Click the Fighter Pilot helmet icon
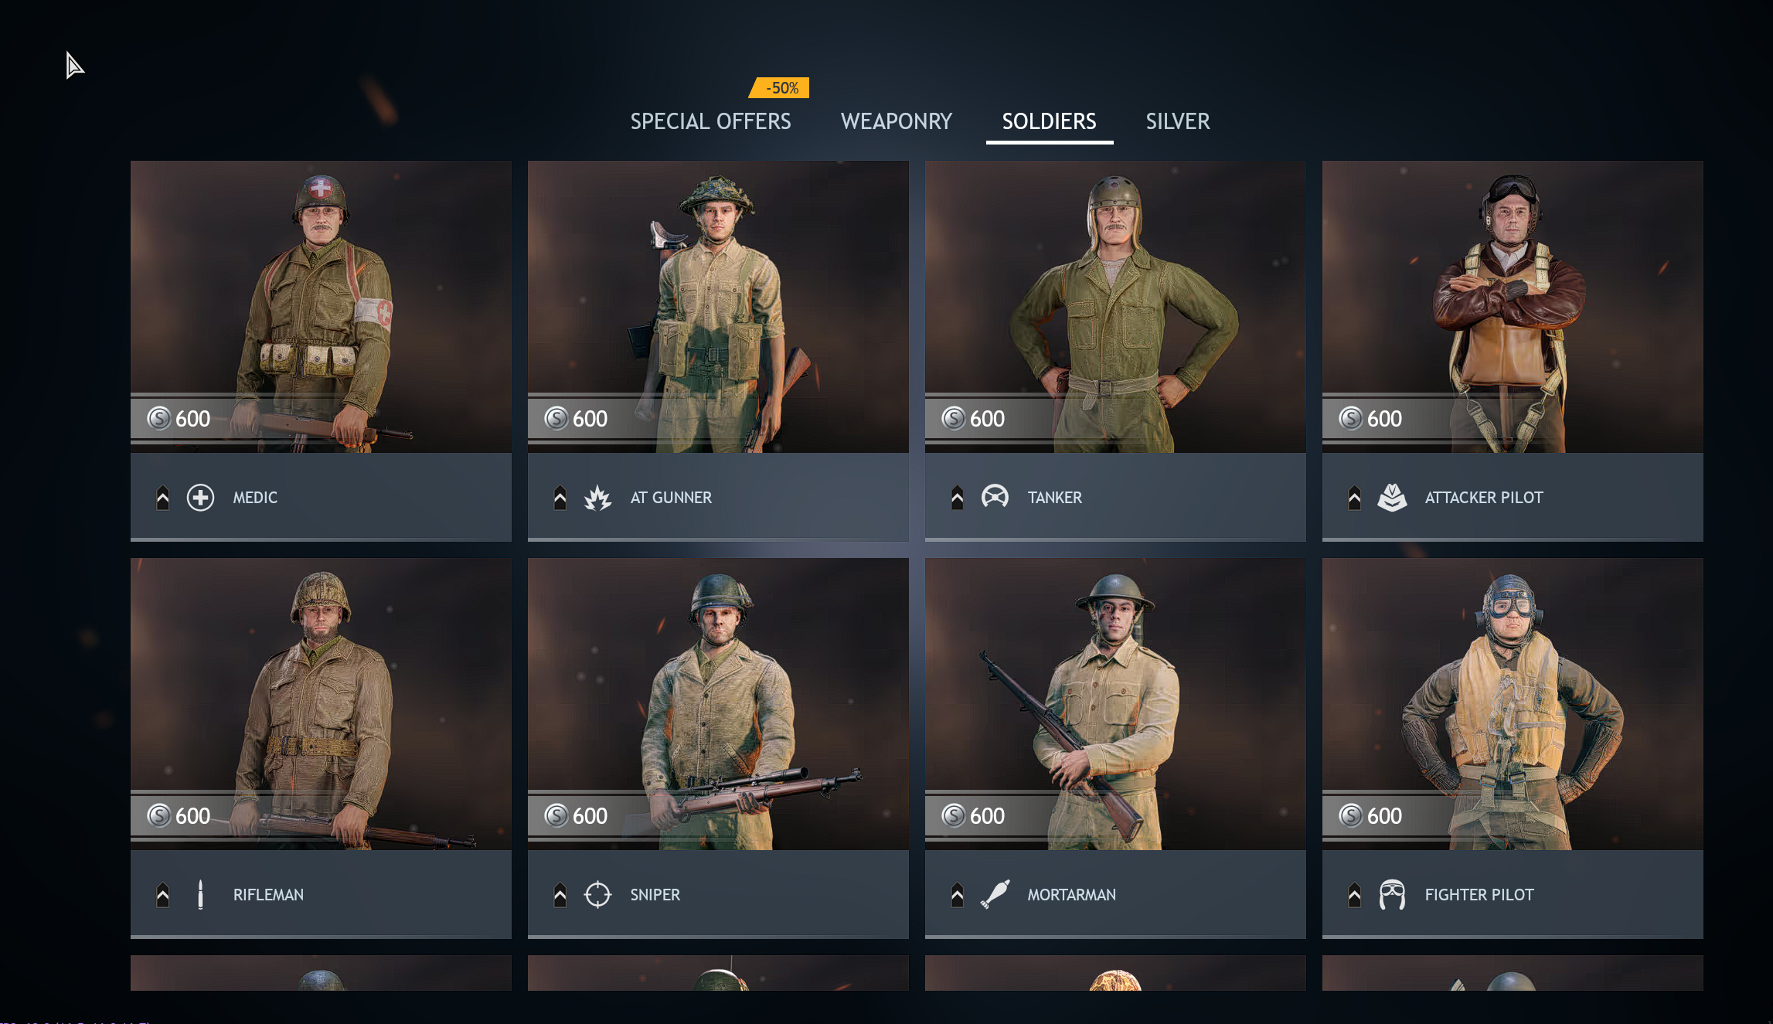Viewport: 1773px width, 1024px height. (x=1392, y=895)
